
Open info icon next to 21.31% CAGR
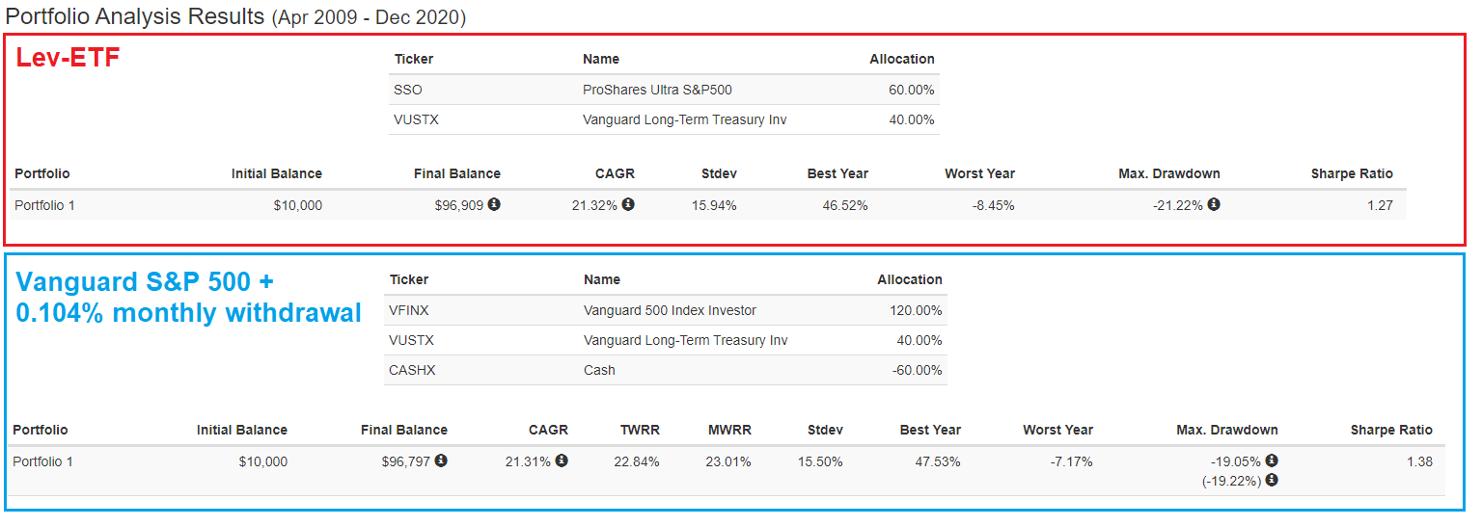[562, 460]
